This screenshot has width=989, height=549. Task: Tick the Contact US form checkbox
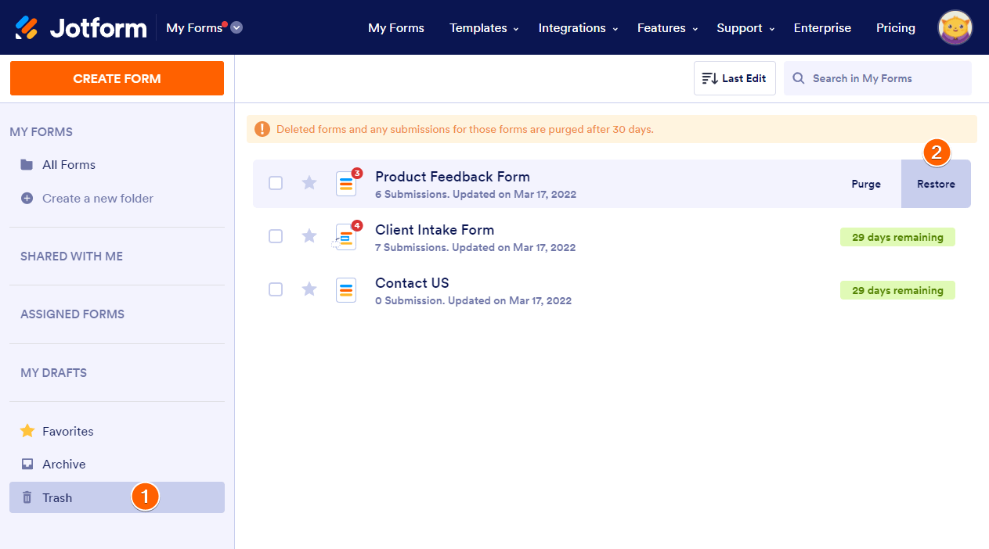pos(276,289)
